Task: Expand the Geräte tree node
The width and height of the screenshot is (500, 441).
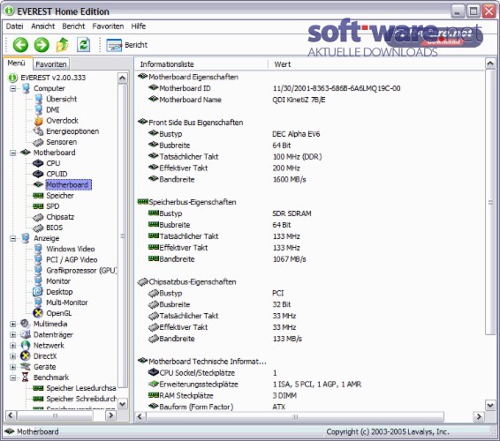Action: (12, 367)
